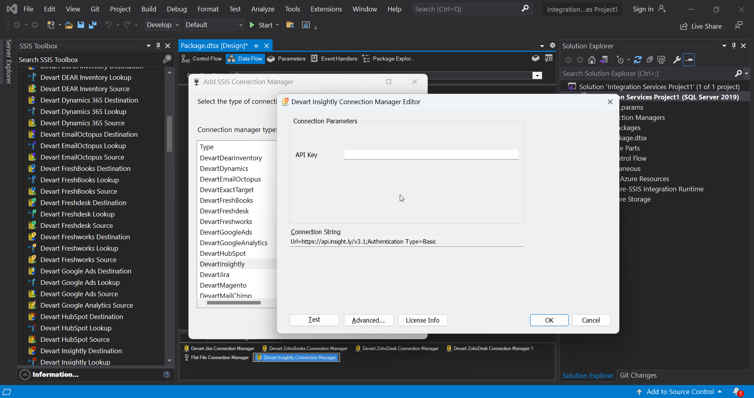This screenshot has height=398, width=754.
Task: Click the designer settings gear icon
Action: tap(553, 46)
